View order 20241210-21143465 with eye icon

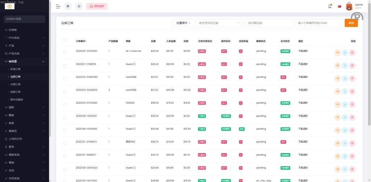(337, 53)
